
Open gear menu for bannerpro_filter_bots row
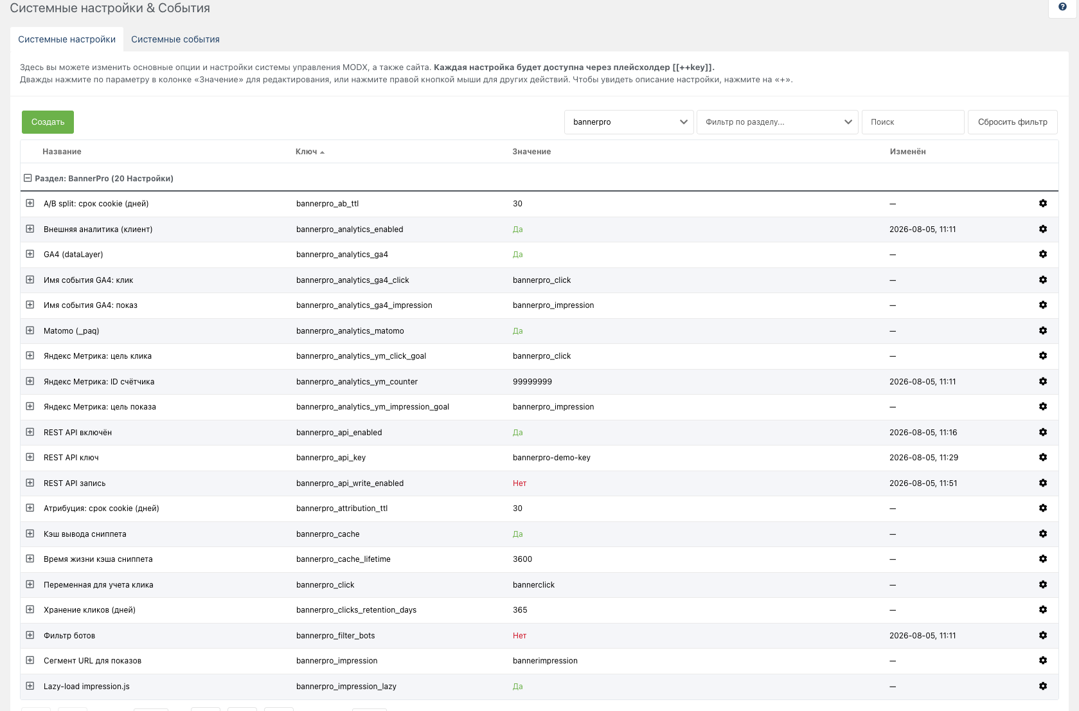tap(1043, 635)
